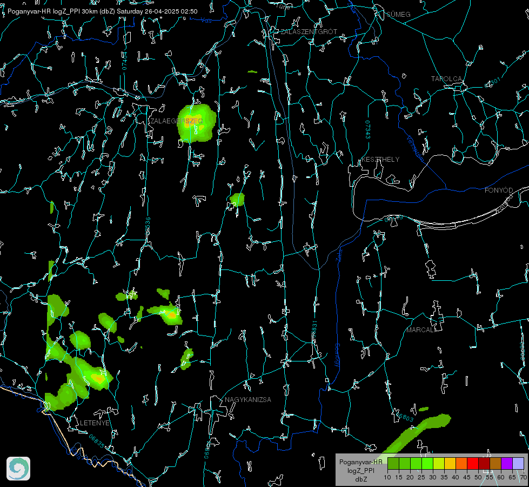The image size is (529, 487).
Task: Click the Poganyvar-HR text in the legend
Action: point(360,462)
